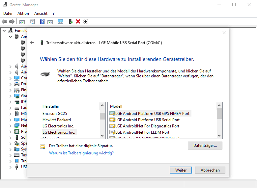This screenshot has width=257, height=188.
Task: Toggle the action pane toolbar icon
Action: click(x=50, y=21)
